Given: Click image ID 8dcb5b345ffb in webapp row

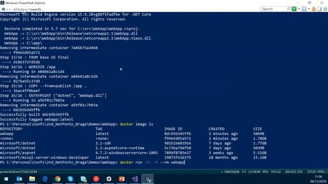Looking at the screenshot, I should 178,134.
